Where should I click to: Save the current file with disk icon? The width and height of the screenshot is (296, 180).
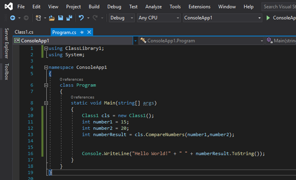coord(60,18)
